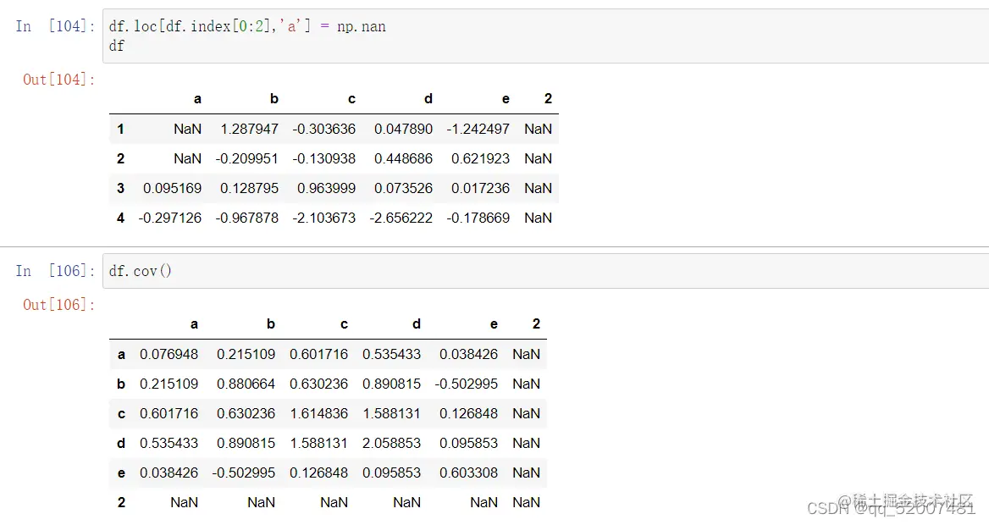Select value 0.448686 in first table
This screenshot has height=525, width=989.
click(403, 159)
